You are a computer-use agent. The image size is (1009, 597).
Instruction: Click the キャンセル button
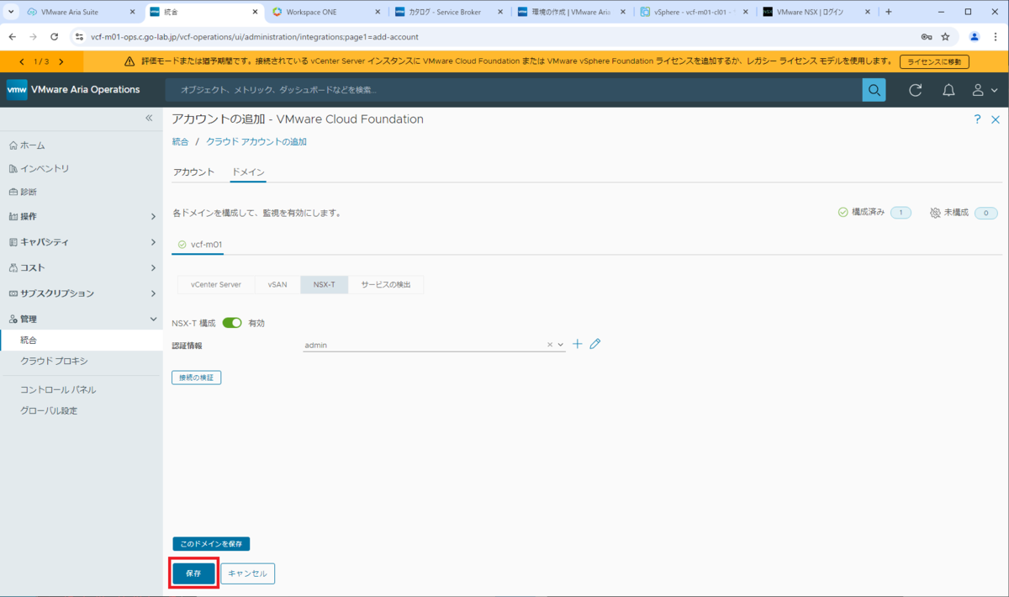[x=248, y=573]
